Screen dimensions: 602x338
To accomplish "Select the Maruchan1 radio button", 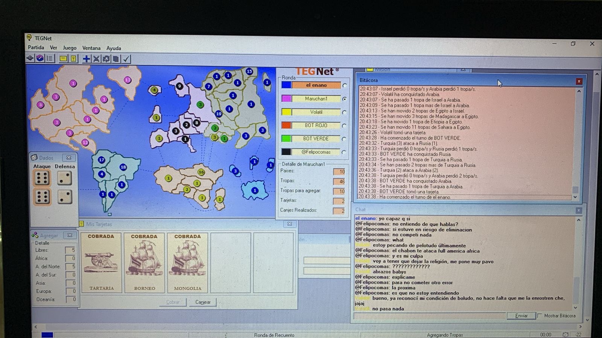I will click(x=344, y=99).
